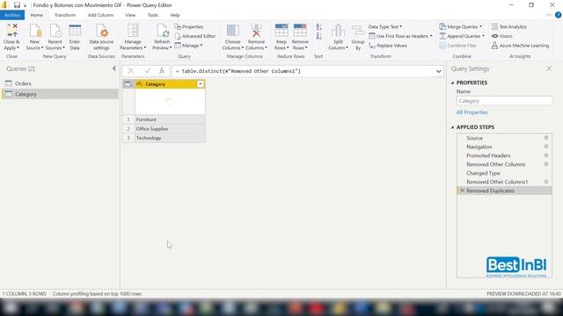
Task: Open the Append Queries dropdown
Action: 462,36
